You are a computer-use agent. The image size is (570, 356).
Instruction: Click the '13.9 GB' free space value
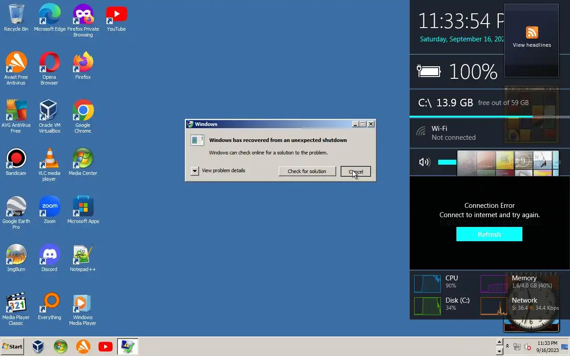(x=455, y=103)
